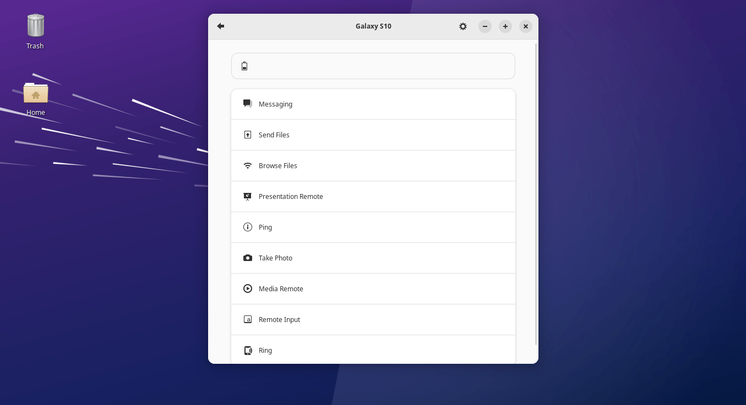The width and height of the screenshot is (746, 405).
Task: Start Remote Input
Action: point(373,320)
